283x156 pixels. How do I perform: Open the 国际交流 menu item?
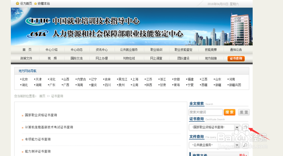coord(76,58)
